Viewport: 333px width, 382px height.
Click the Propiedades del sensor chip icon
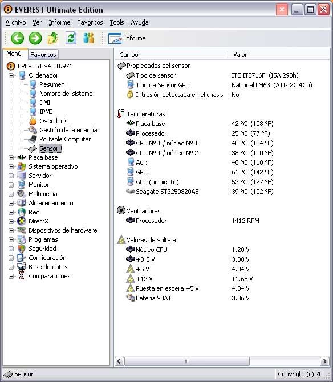click(x=121, y=66)
